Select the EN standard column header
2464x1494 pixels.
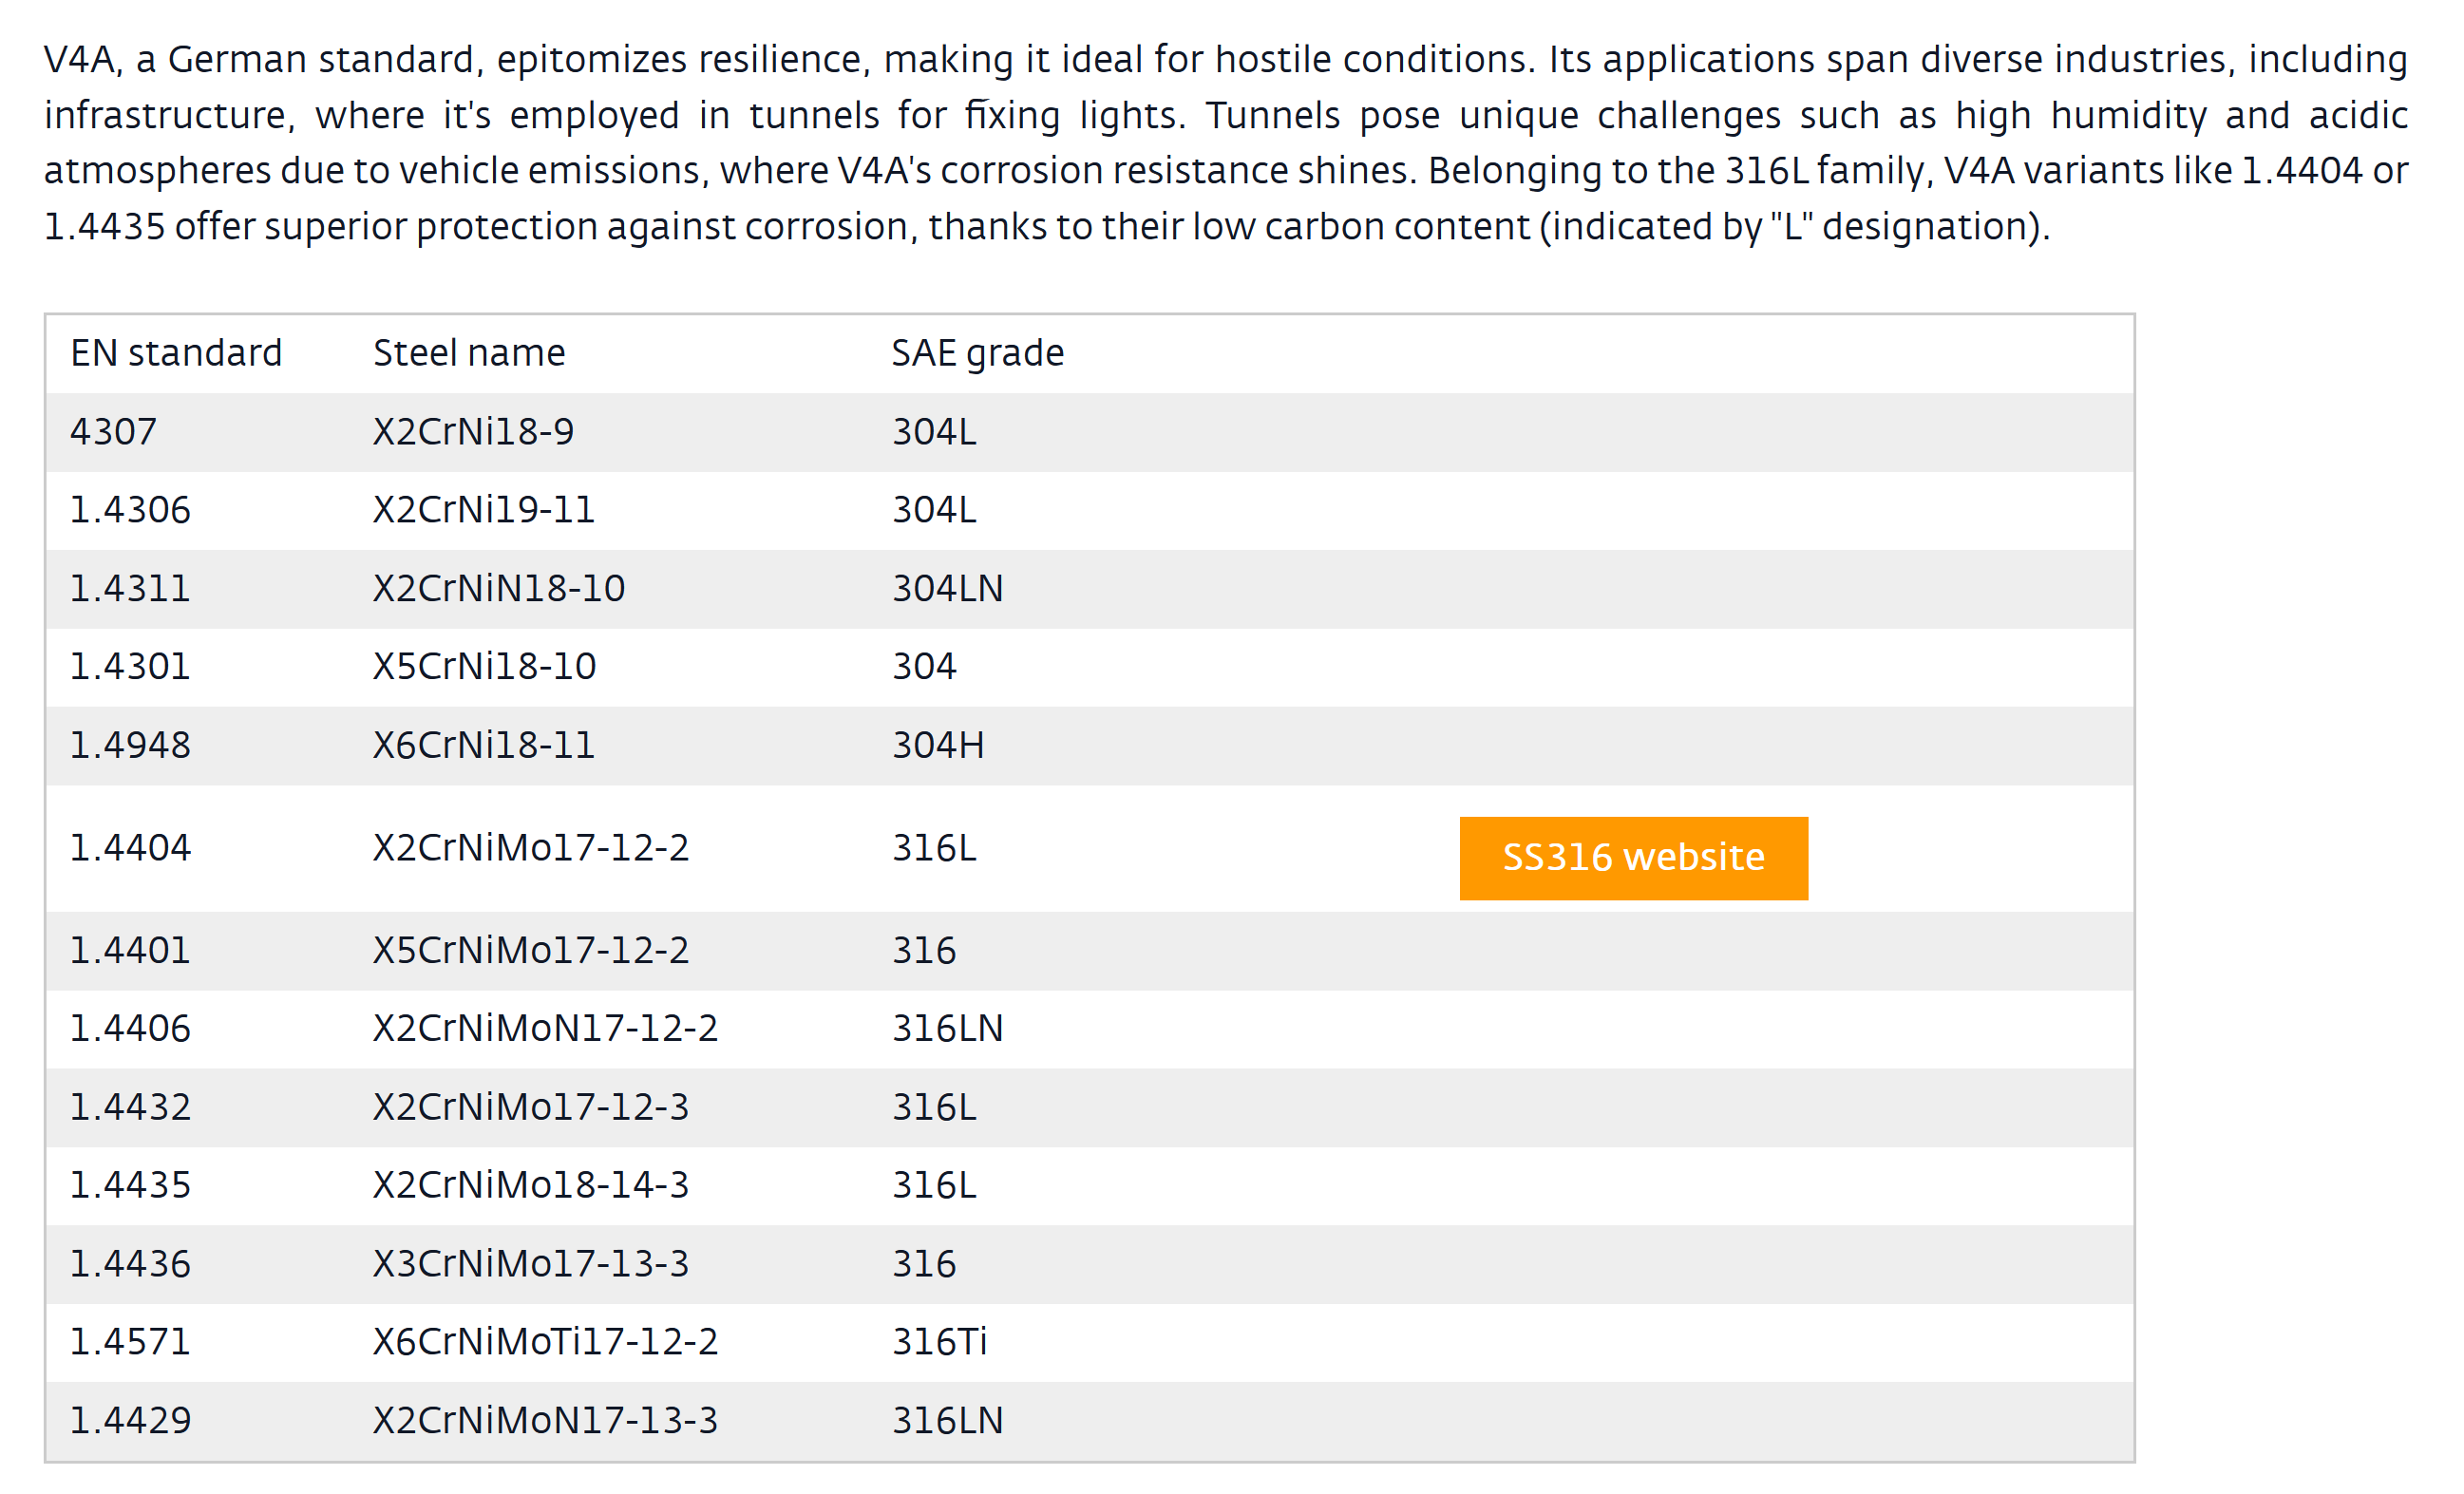(x=176, y=353)
